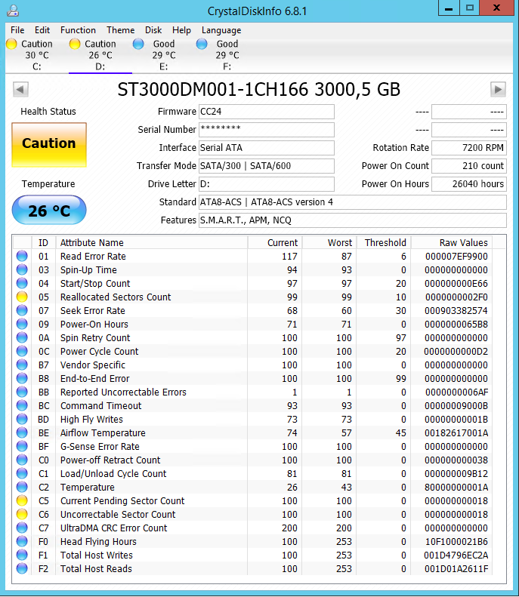The image size is (519, 597).
Task: Click the Rotation Rate value 7200 RPM
Action: (x=469, y=148)
